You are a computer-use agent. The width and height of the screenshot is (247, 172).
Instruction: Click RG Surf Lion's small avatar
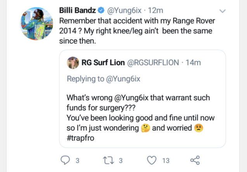tap(73, 62)
